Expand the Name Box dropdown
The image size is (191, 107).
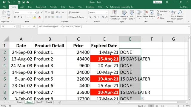14,26
